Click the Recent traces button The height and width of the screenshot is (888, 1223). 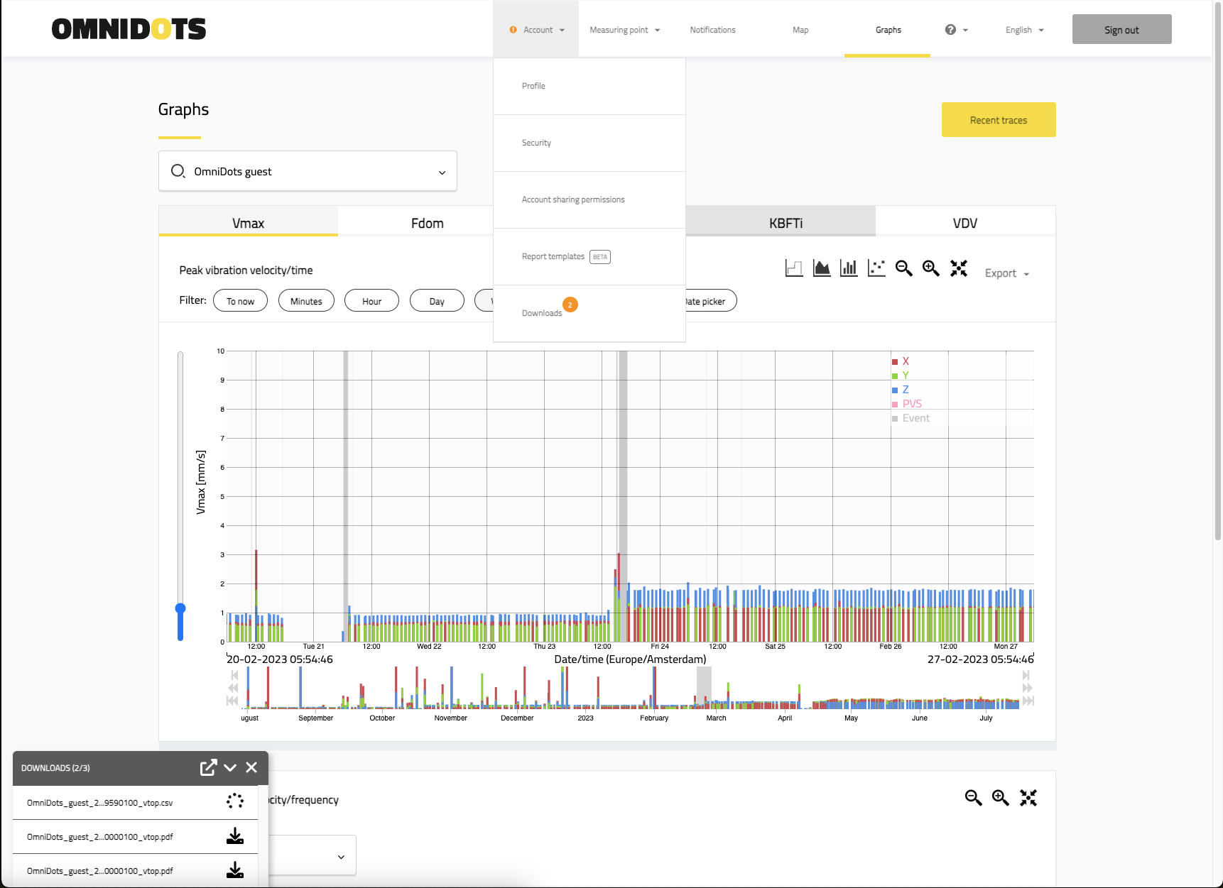(998, 120)
